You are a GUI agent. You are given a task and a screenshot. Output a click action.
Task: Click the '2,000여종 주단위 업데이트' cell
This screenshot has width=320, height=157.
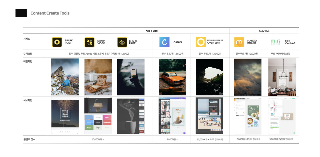tap(248, 139)
